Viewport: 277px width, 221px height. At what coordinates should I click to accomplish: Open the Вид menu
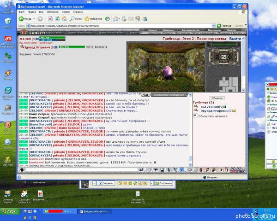pos(41,12)
